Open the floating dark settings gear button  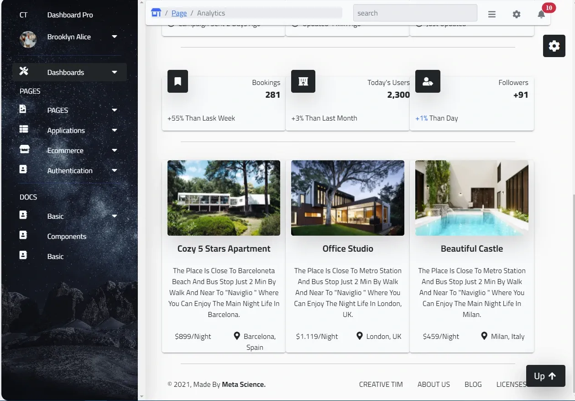click(554, 46)
